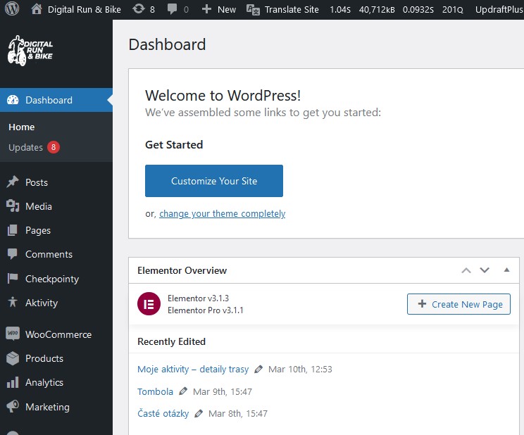The width and height of the screenshot is (524, 435).
Task: Open the WordPress logo menu in admin bar
Action: pyautogui.click(x=12, y=9)
